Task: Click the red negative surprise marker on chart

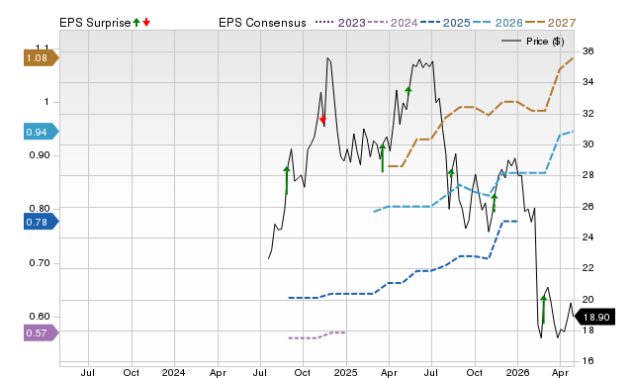Action: (x=322, y=119)
